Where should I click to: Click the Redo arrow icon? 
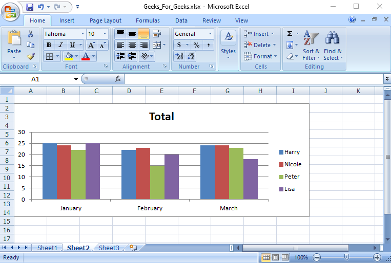click(57, 7)
